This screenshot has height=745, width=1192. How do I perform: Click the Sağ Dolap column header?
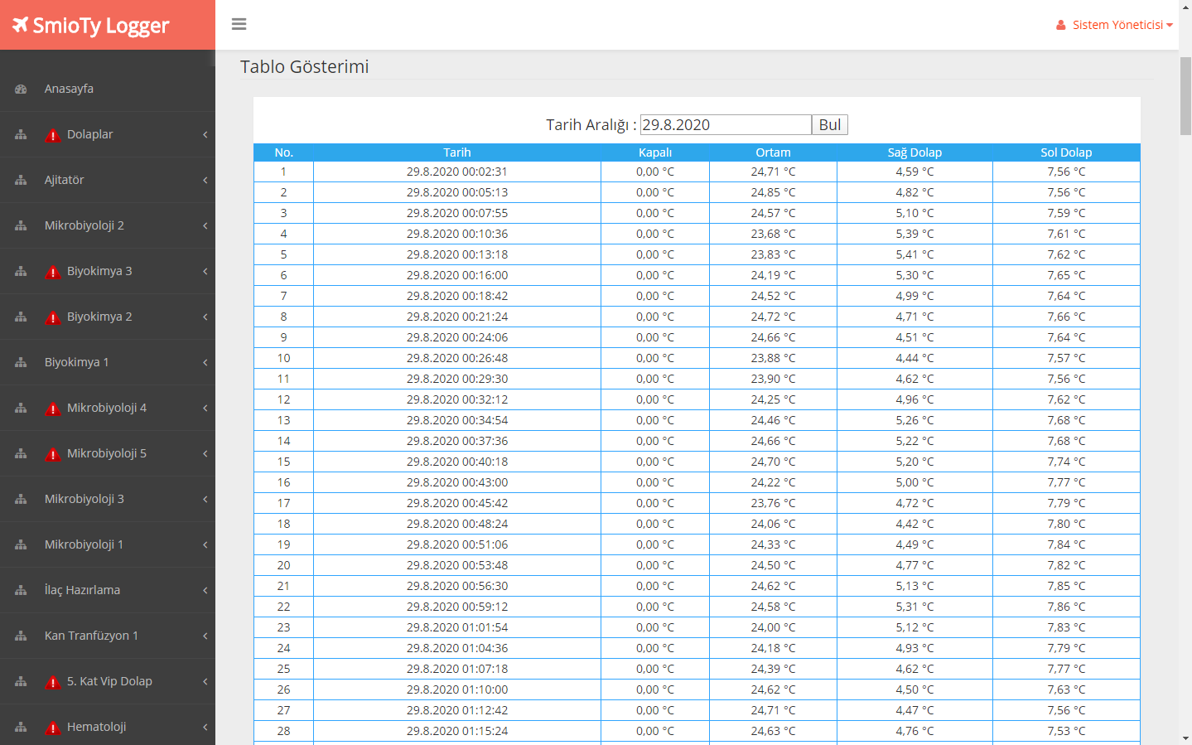(915, 152)
